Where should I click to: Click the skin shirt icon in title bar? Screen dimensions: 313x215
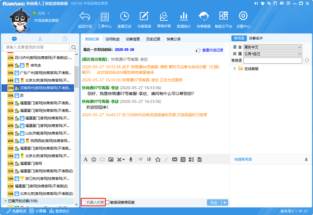click(263, 3)
